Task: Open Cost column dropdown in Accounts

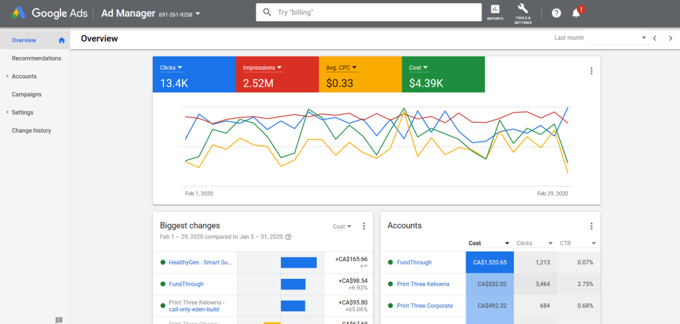Action: [x=489, y=243]
